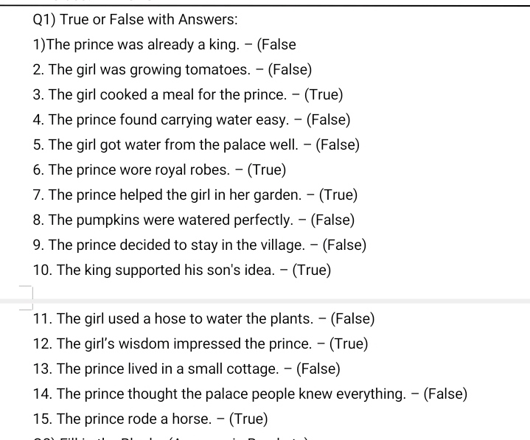The width and height of the screenshot is (530, 440).
Task: Click '(False)' after small cottage sentence
Action: point(318,369)
